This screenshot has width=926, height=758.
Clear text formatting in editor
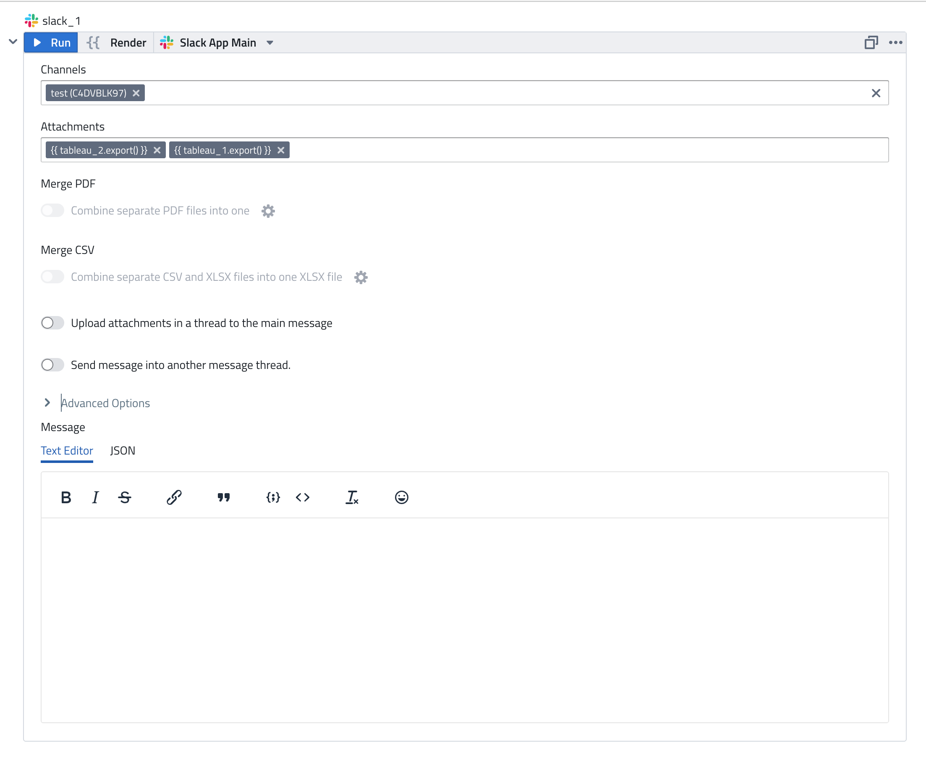coord(352,497)
